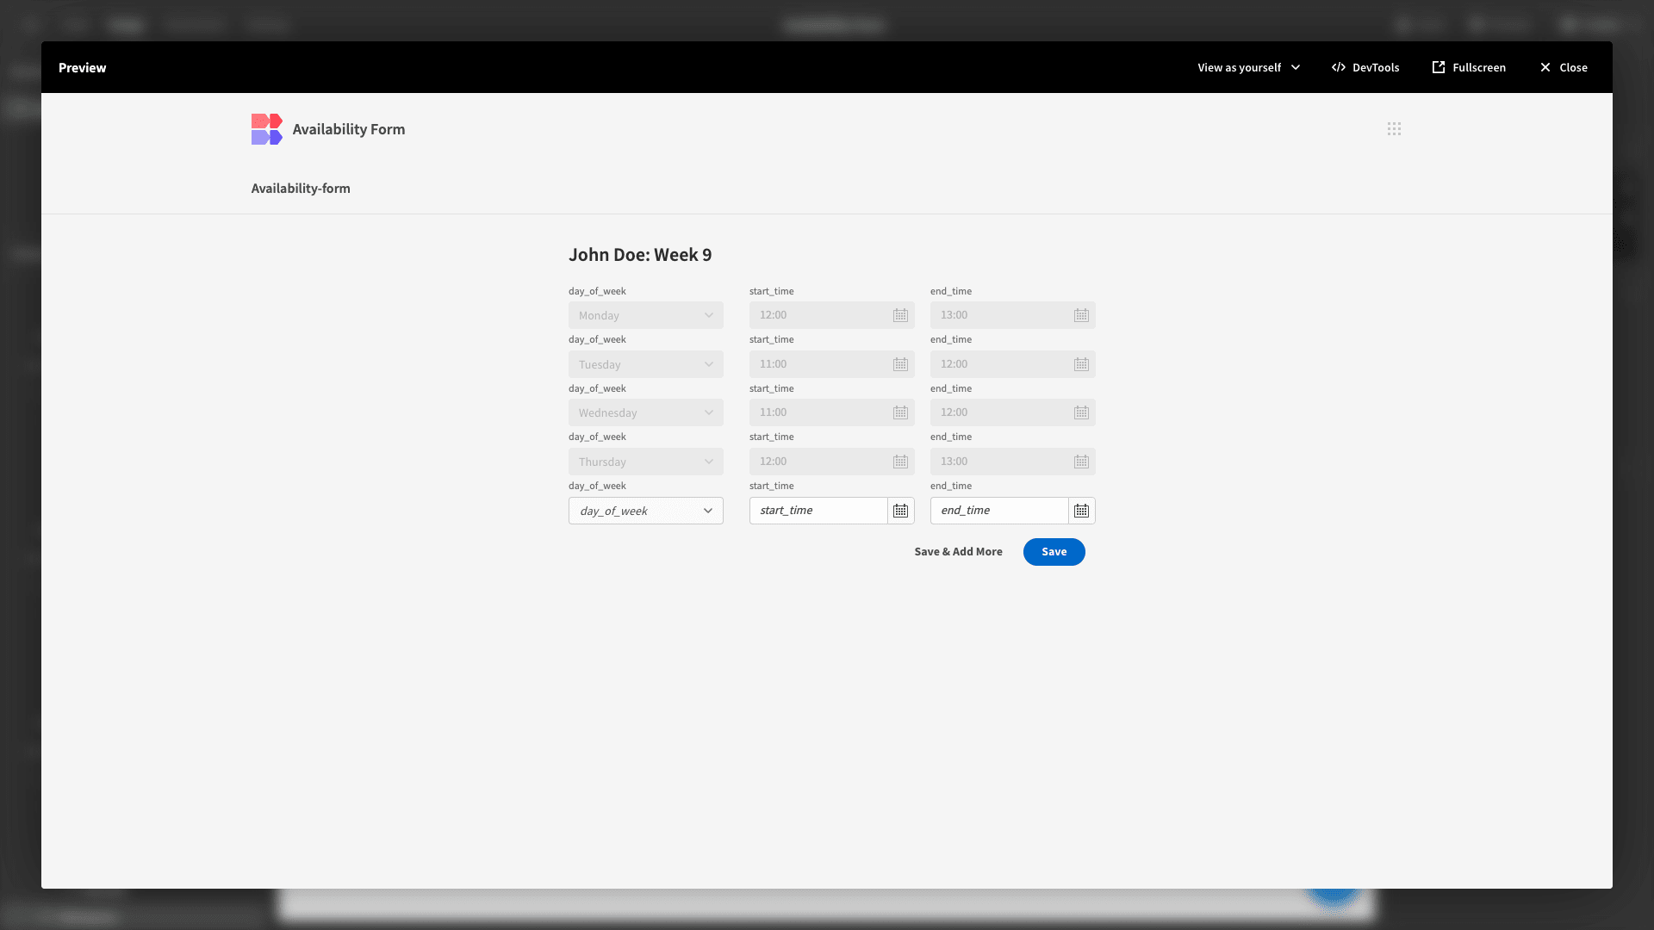Viewport: 1654px width, 930px height.
Task: Click the Availability Form title text
Action: point(349,129)
